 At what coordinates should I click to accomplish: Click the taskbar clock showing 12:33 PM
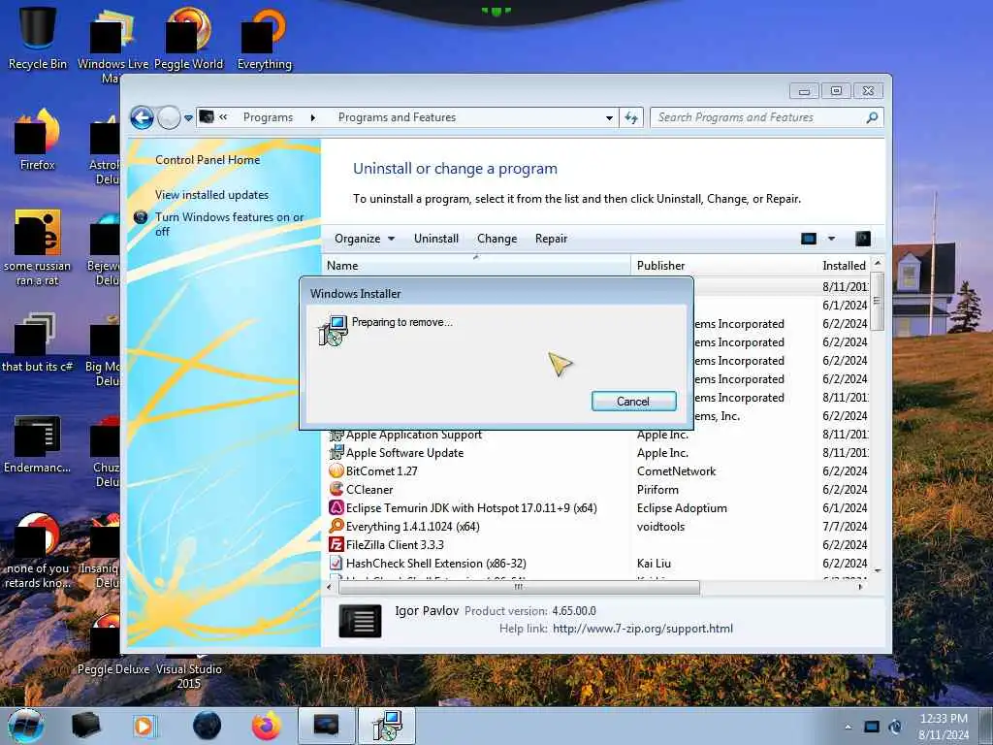944,727
